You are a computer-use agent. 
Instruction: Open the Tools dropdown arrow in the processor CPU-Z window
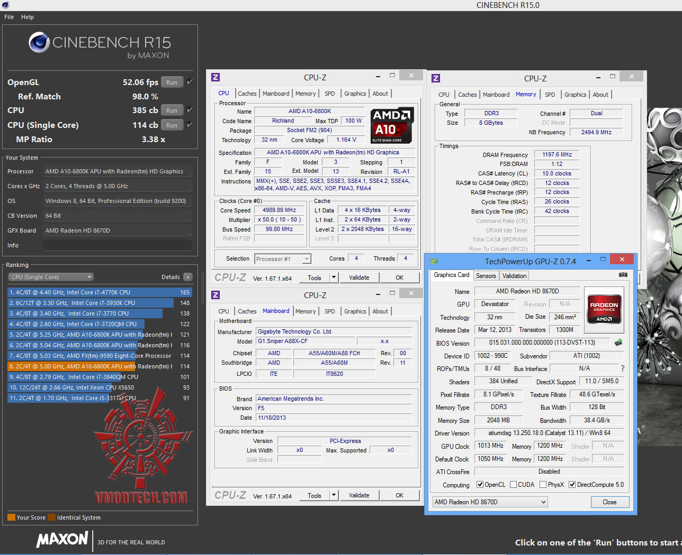(x=334, y=277)
